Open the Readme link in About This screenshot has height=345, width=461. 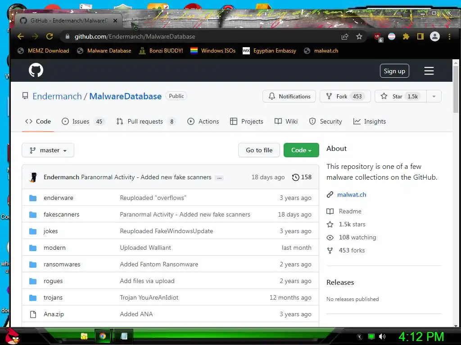point(344,211)
